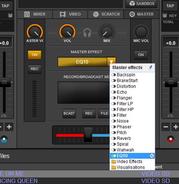Image resolution: width=179 pixels, height=184 pixels.
Task: Click the right deck +0.0 pitch value
Action: click(171, 43)
